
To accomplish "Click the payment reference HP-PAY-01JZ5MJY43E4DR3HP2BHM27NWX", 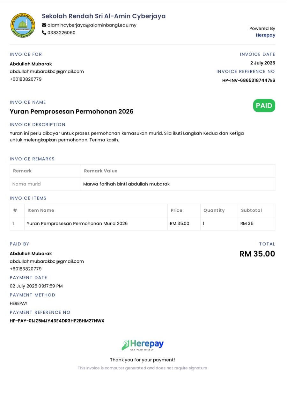I will coord(57,321).
